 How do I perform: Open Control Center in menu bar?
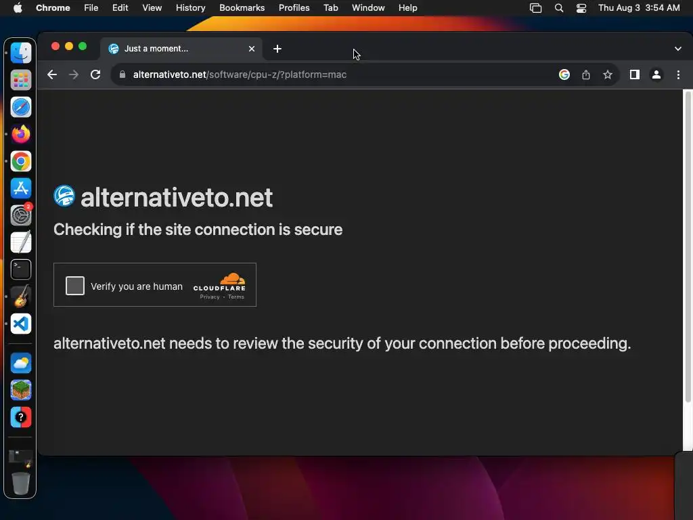click(x=581, y=7)
